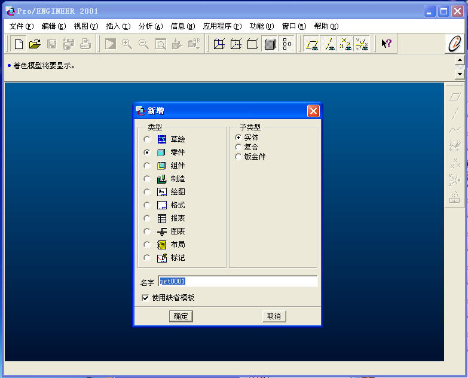Open the 功能(U) menu
Viewport: 468px width, 378px height.
[261, 26]
